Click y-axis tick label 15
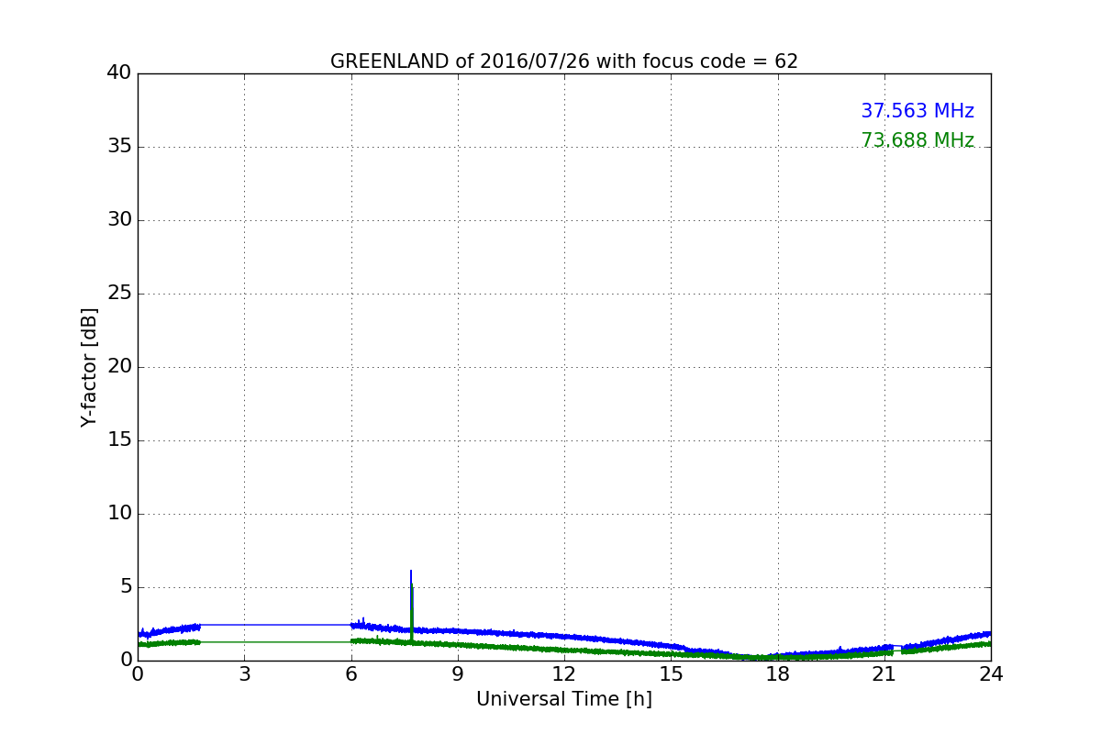 pyautogui.click(x=119, y=440)
